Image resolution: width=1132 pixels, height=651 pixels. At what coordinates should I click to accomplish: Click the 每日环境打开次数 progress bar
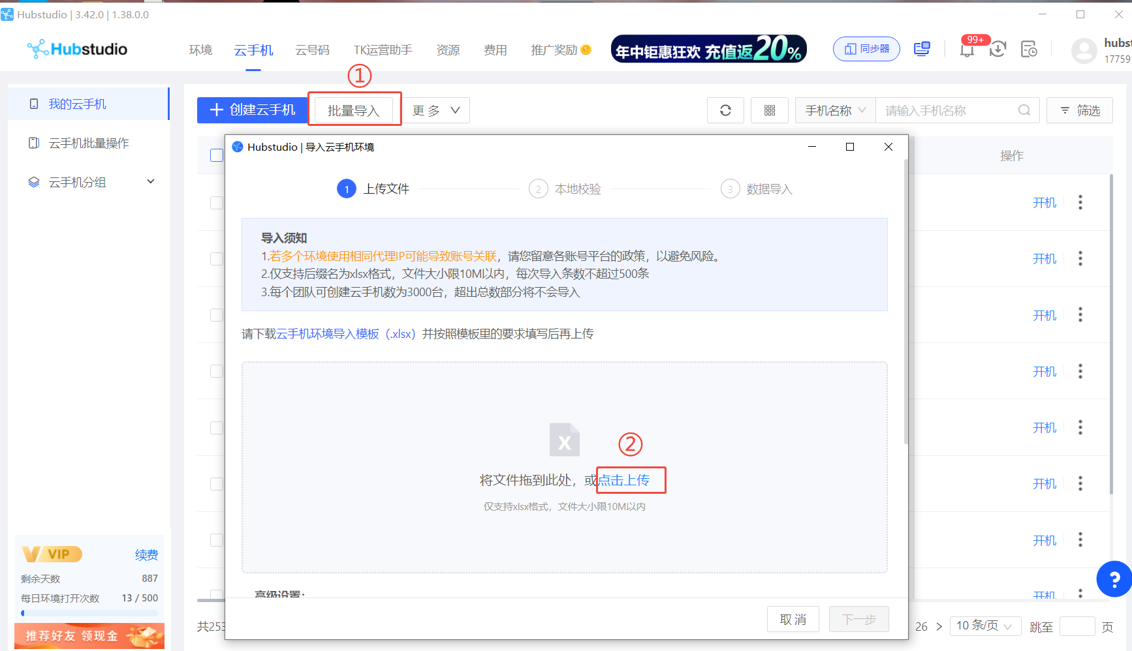89,613
